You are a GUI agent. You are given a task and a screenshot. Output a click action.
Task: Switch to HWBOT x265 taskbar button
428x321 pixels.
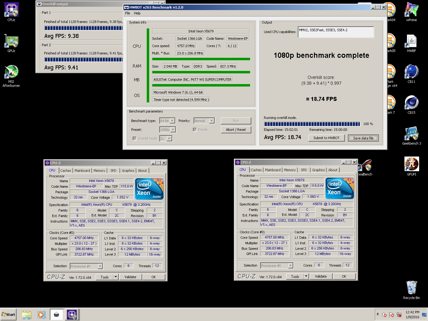coord(56,315)
